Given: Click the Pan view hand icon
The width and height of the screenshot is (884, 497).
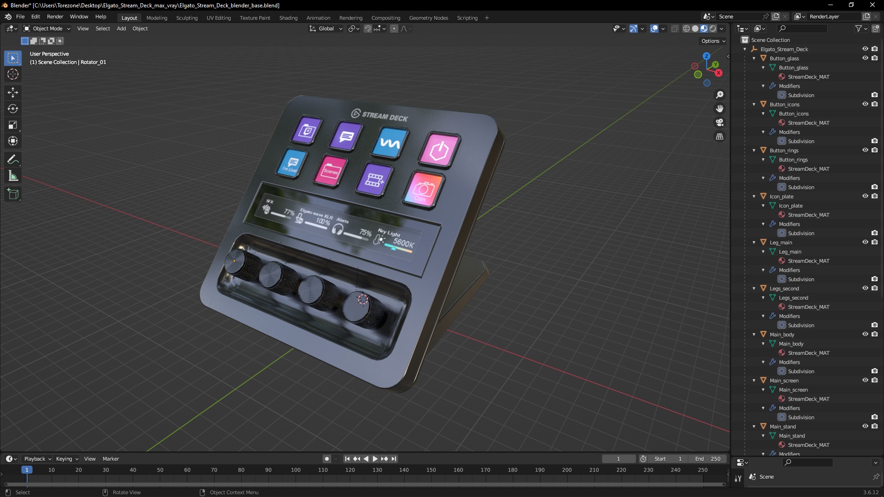Looking at the screenshot, I should coord(720,109).
